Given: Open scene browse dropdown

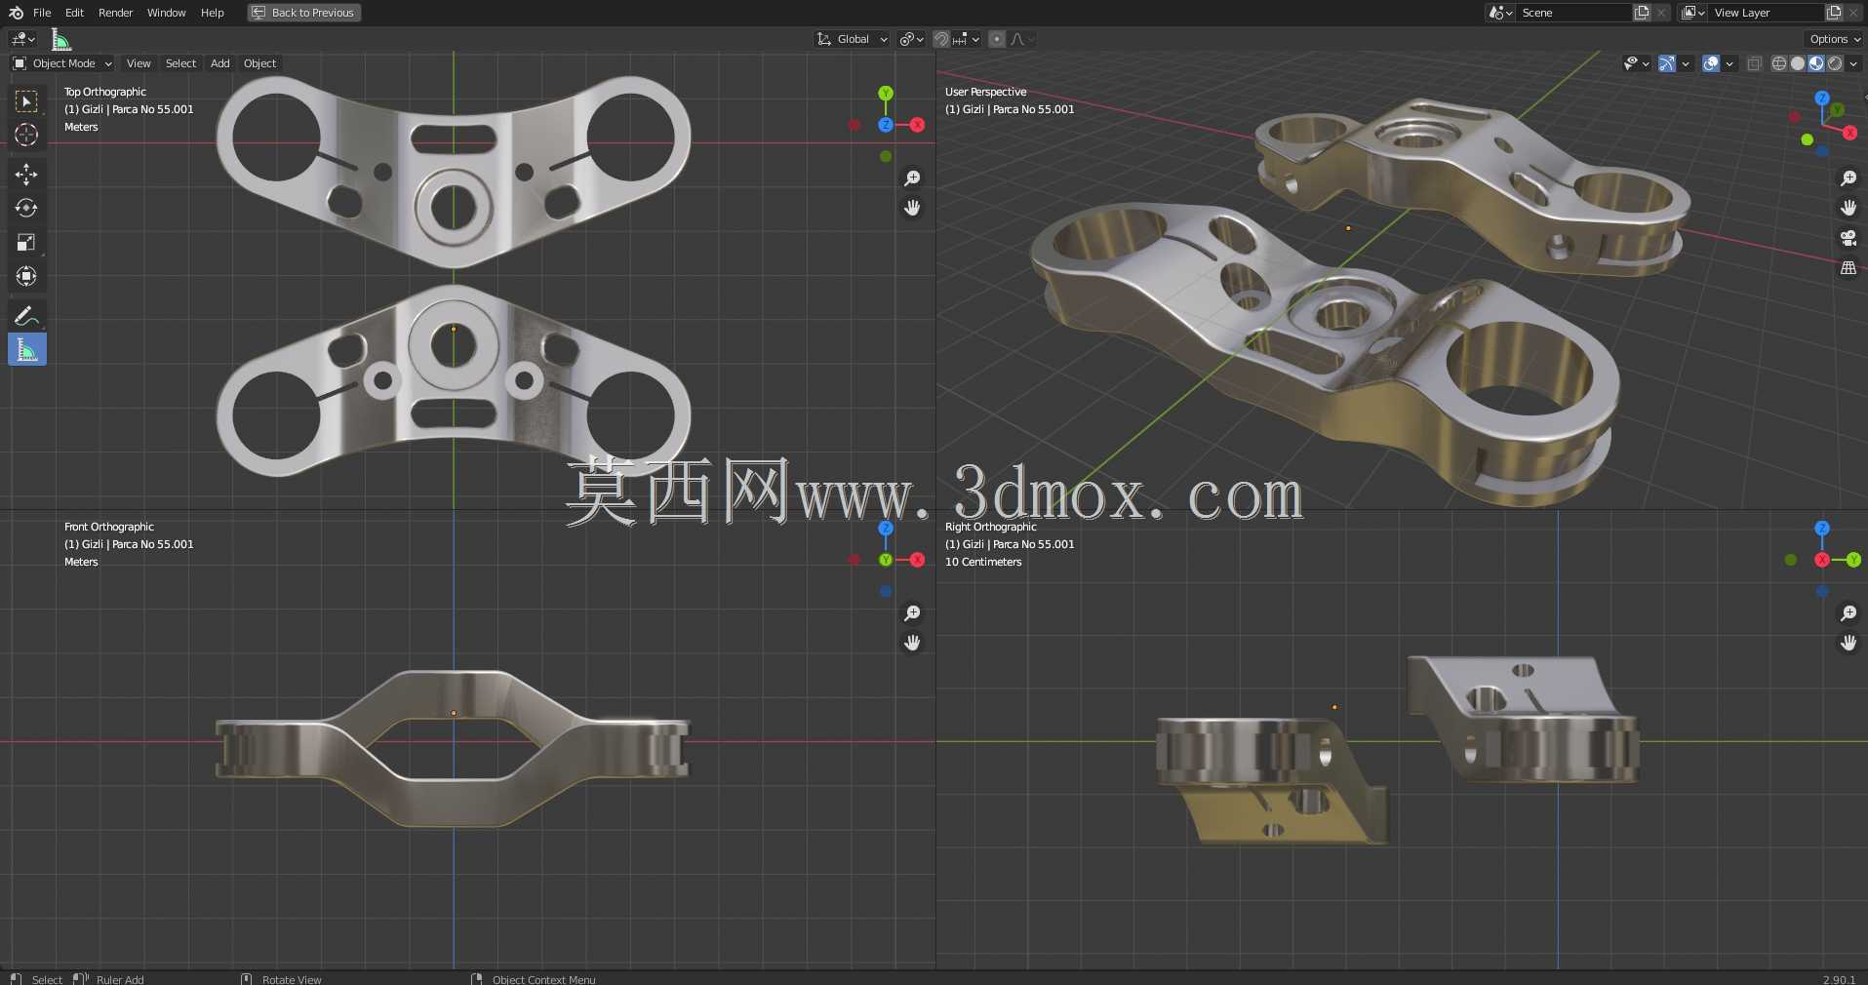Looking at the screenshot, I should point(1500,13).
